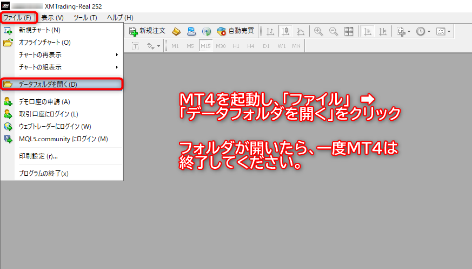Zoom in the chart with magnifier plus

click(x=318, y=31)
